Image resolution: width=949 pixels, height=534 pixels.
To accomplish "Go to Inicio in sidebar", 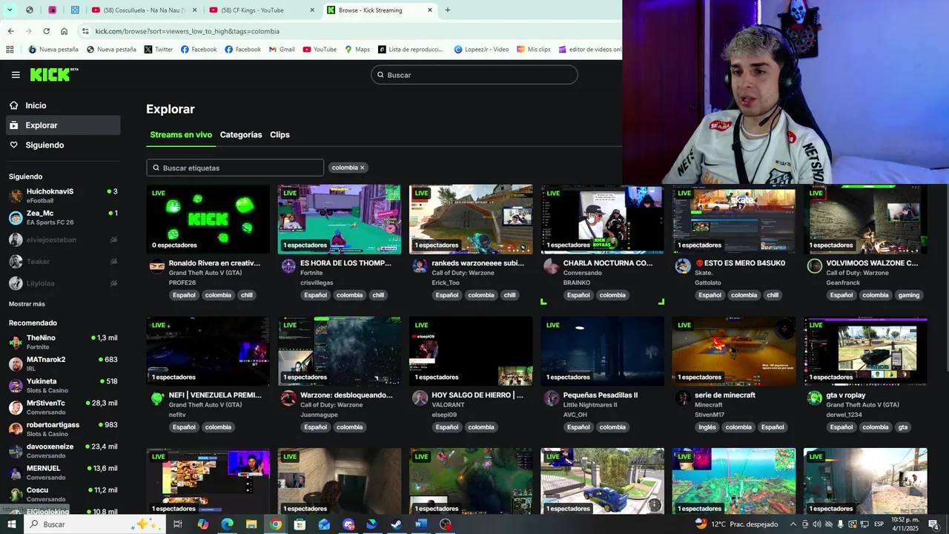I will [x=63, y=105].
